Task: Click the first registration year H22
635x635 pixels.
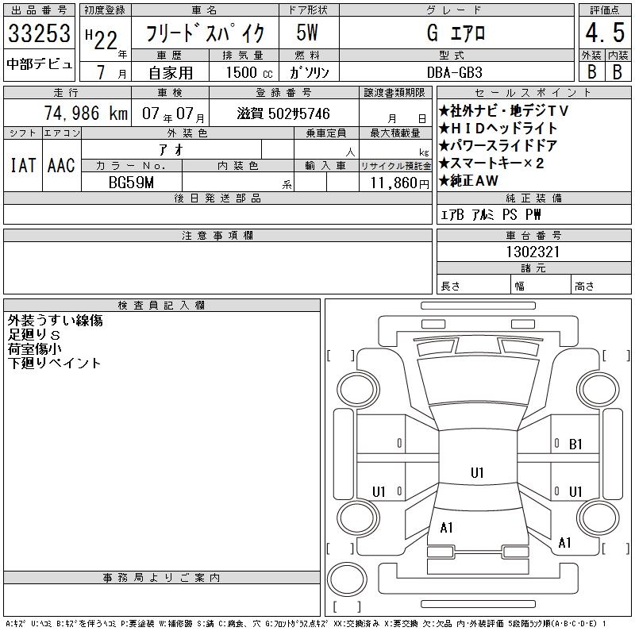Action: [x=102, y=39]
